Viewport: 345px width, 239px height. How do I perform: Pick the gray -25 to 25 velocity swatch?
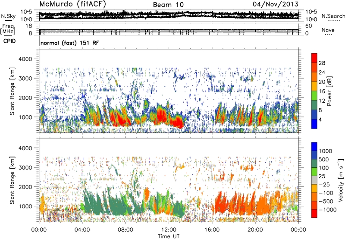(314, 180)
